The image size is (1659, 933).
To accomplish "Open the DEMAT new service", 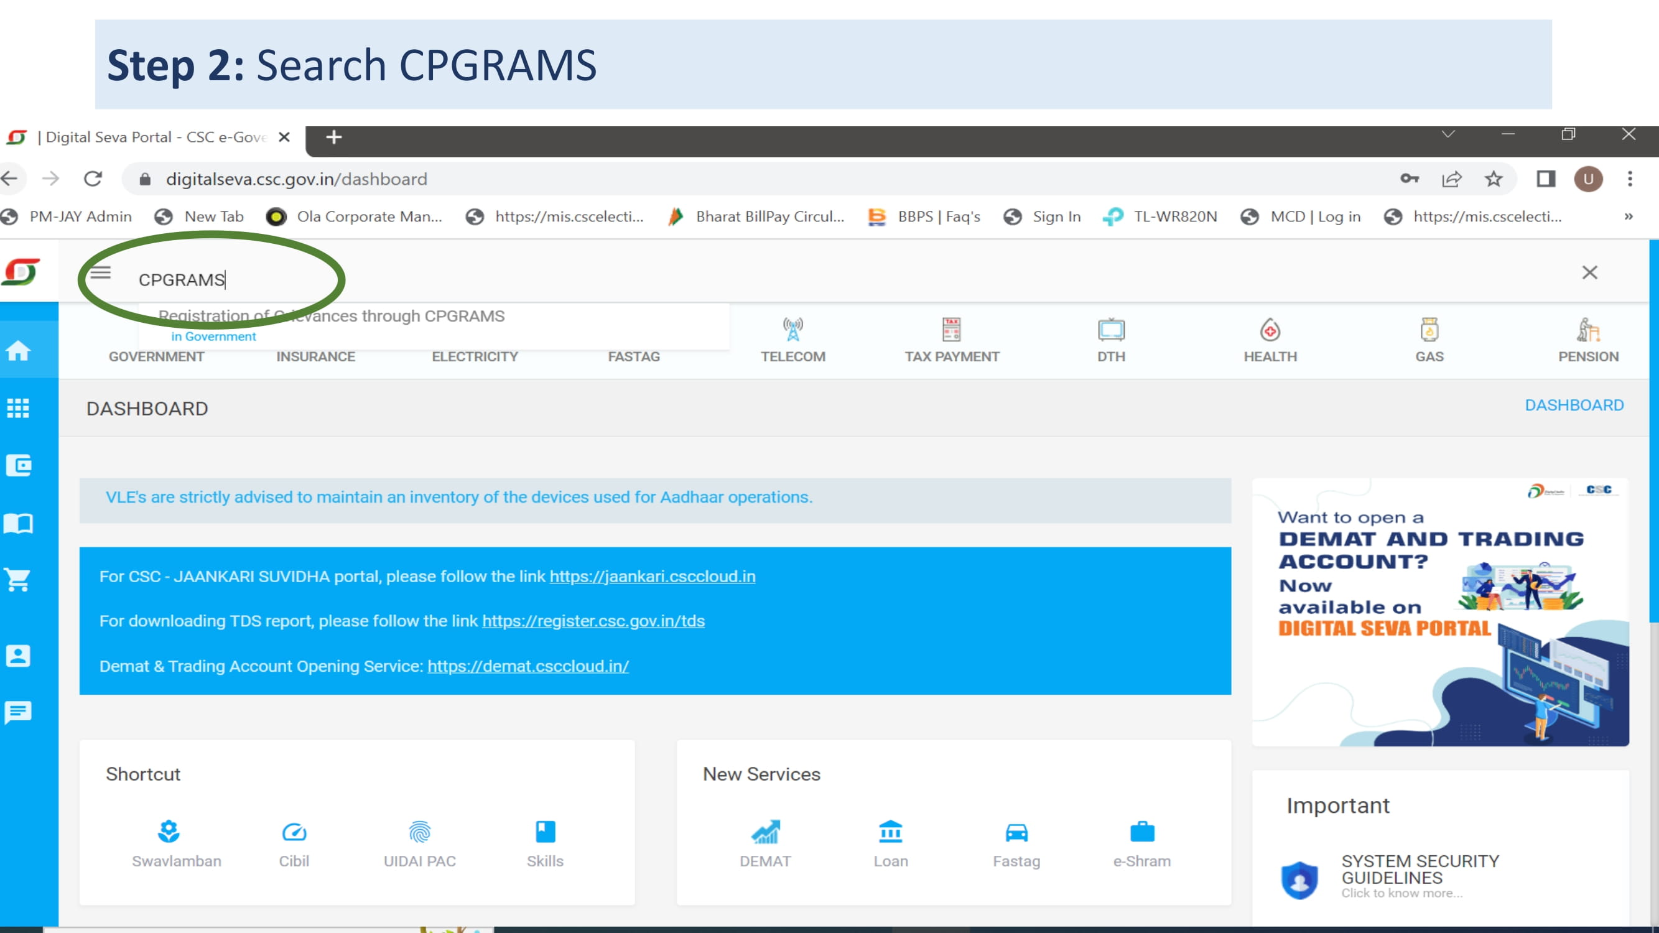I will pos(765,843).
